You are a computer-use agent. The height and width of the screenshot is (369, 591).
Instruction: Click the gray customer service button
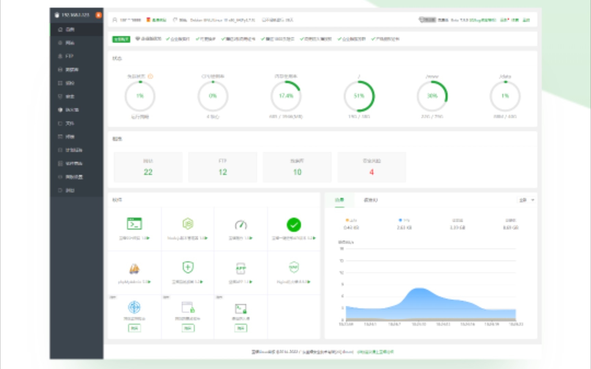point(428,20)
